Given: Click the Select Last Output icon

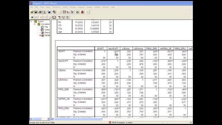Looking at the screenshot, I should (x=82, y=12).
